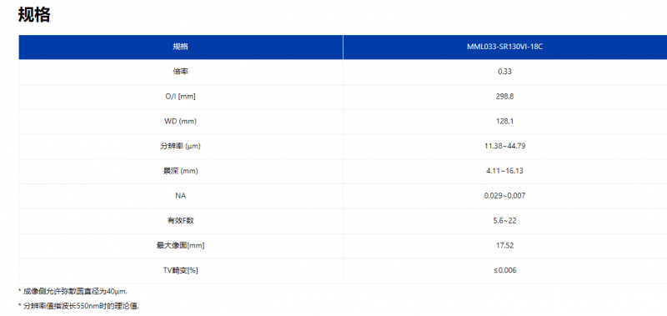The image size is (667, 316).
Task: Select the NA row label
Action: click(x=180, y=196)
